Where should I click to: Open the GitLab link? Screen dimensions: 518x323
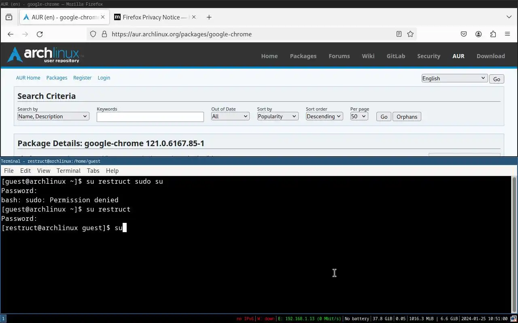tap(396, 56)
